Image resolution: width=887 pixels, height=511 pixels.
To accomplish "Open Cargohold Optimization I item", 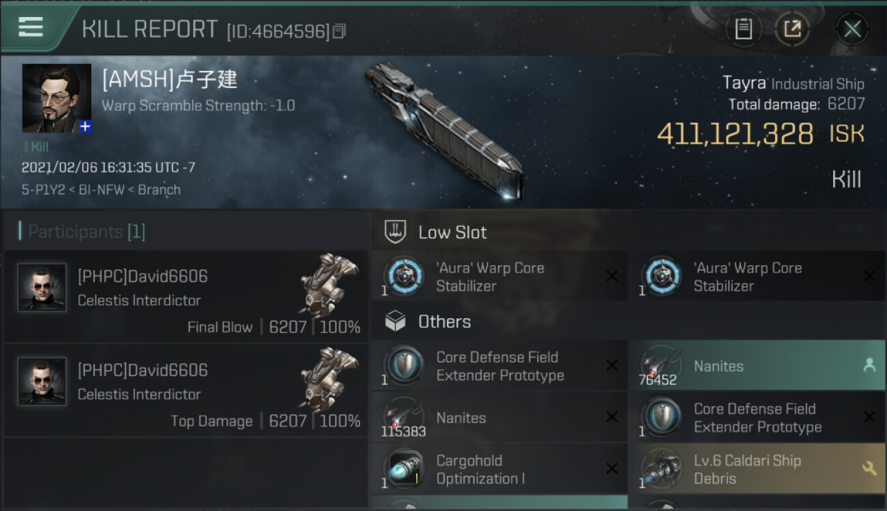I will point(499,469).
